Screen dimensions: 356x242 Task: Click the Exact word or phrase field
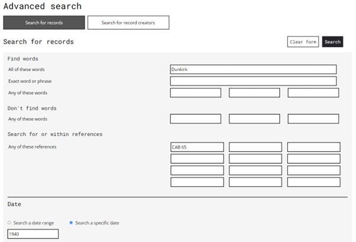[x=253, y=81]
